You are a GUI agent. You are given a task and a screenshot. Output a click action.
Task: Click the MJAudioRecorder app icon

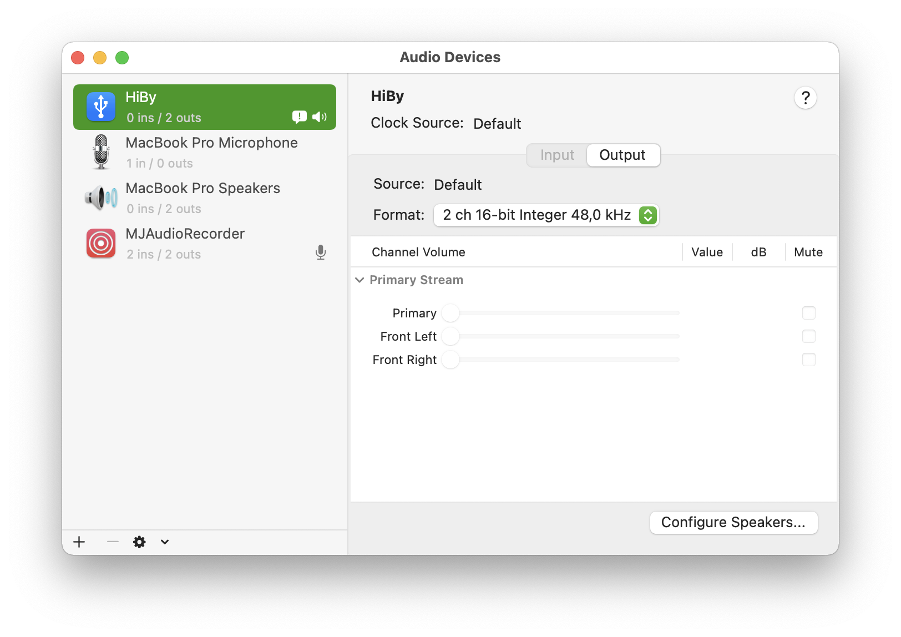coord(101,243)
